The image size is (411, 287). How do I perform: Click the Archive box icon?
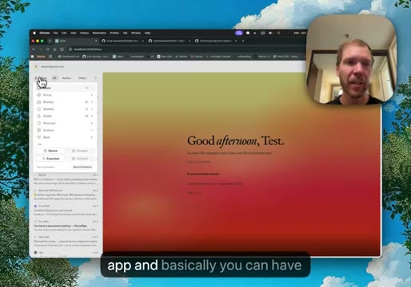(x=39, y=130)
